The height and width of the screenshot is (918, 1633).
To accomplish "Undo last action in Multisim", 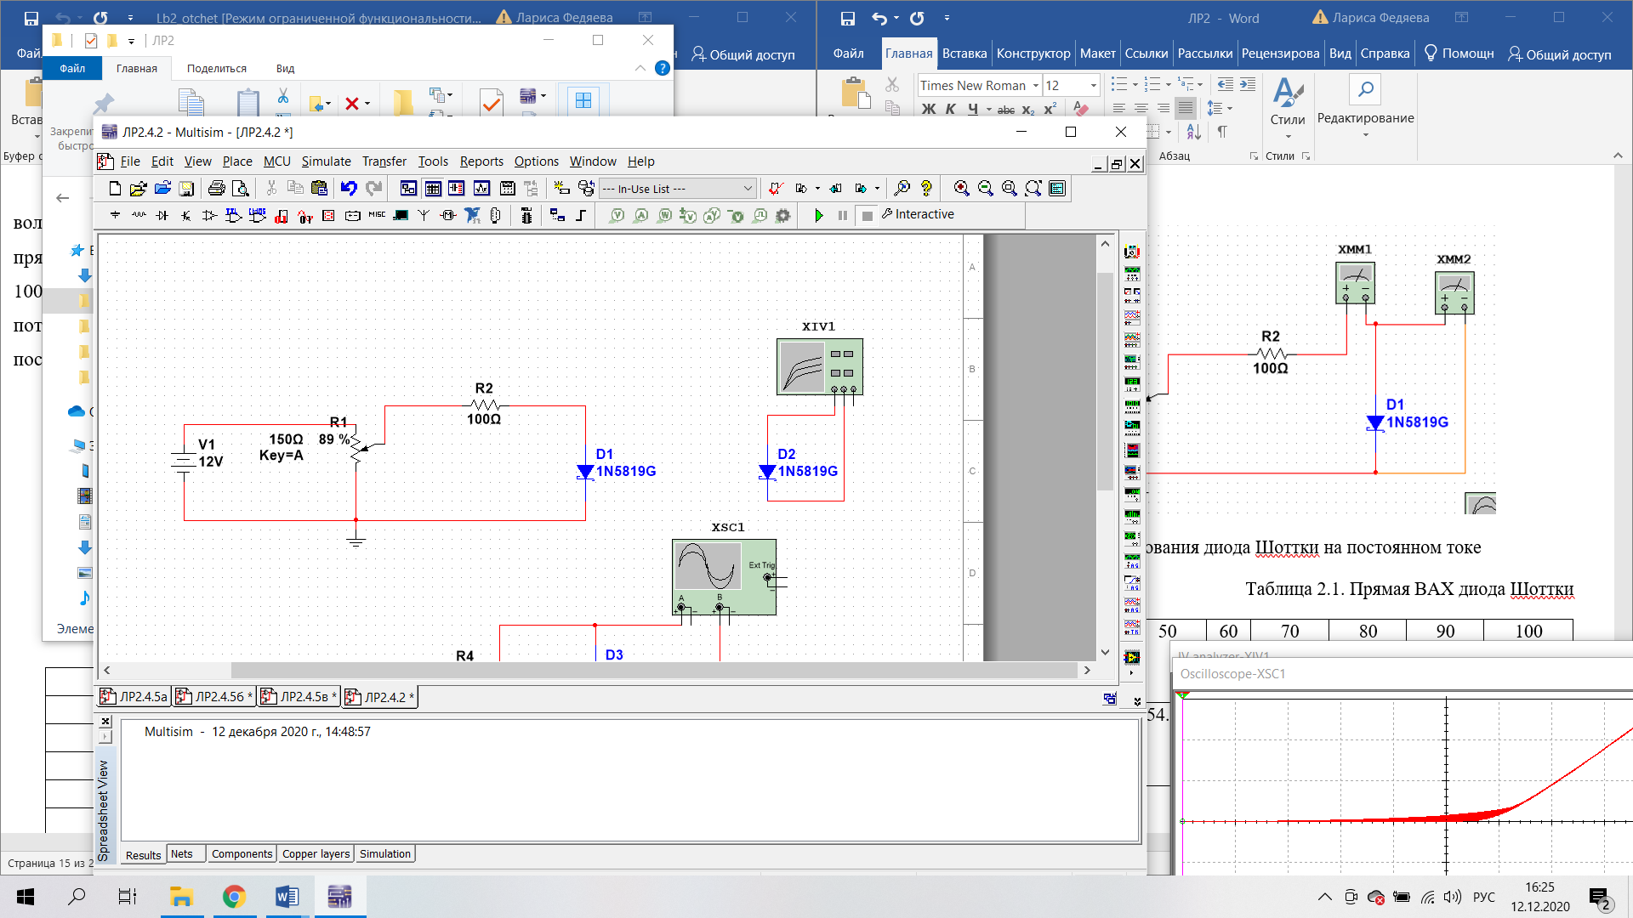I will point(349,189).
